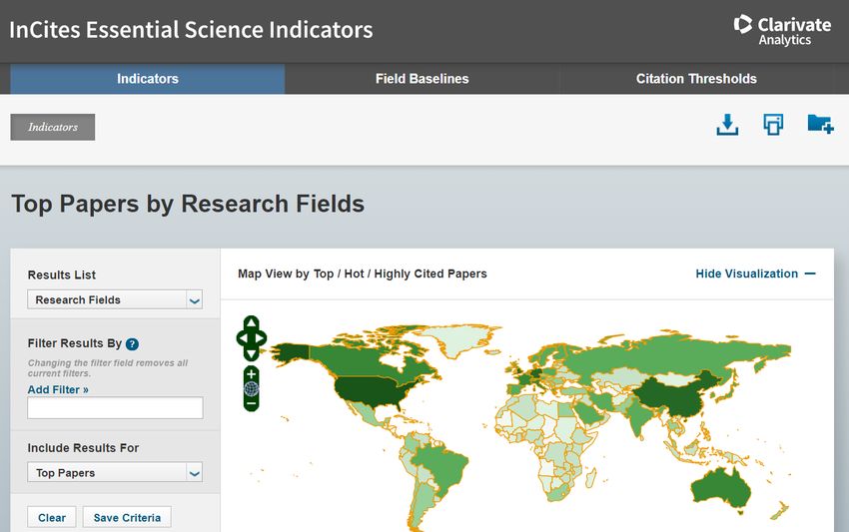Pan the map left with the arrow
This screenshot has height=532, width=849.
pyautogui.click(x=242, y=338)
